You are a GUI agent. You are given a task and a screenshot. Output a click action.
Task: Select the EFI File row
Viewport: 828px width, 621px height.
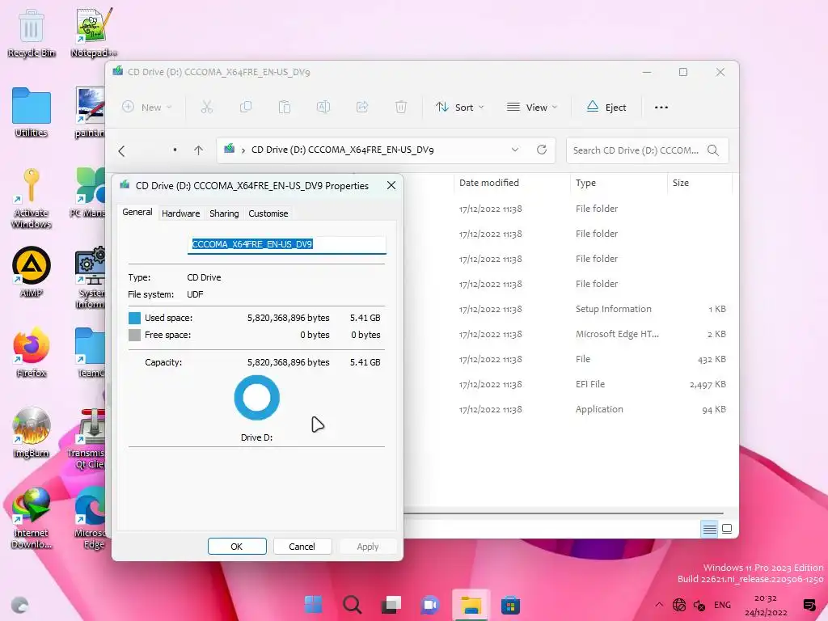click(570, 384)
